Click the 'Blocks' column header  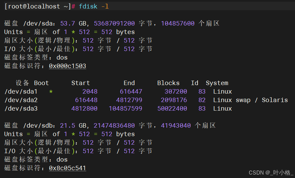point(168,83)
